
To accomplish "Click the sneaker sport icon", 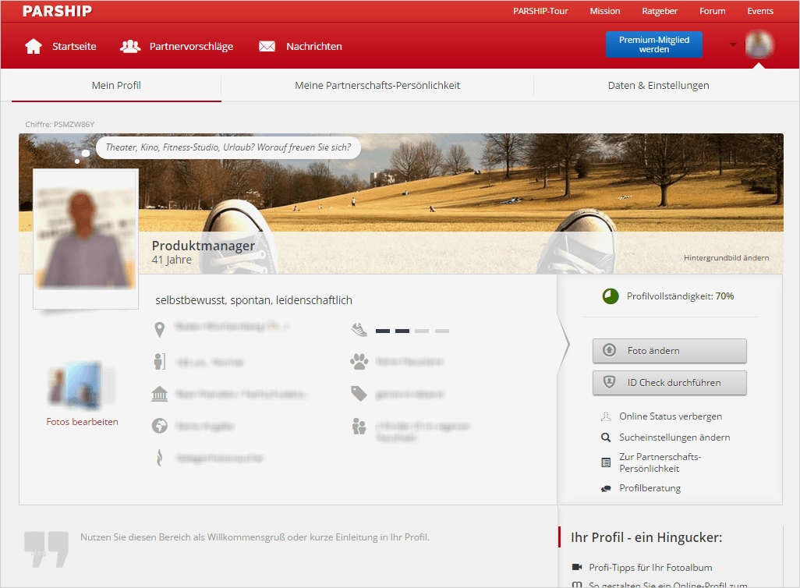I will [x=359, y=330].
